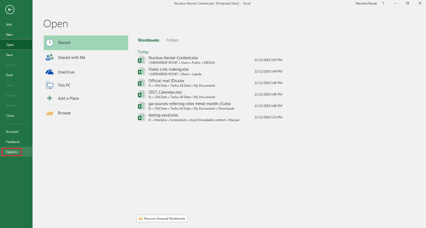Click the Manisha Rawat account name
Image resolution: width=426 pixels, height=228 pixels.
pos(366,3)
